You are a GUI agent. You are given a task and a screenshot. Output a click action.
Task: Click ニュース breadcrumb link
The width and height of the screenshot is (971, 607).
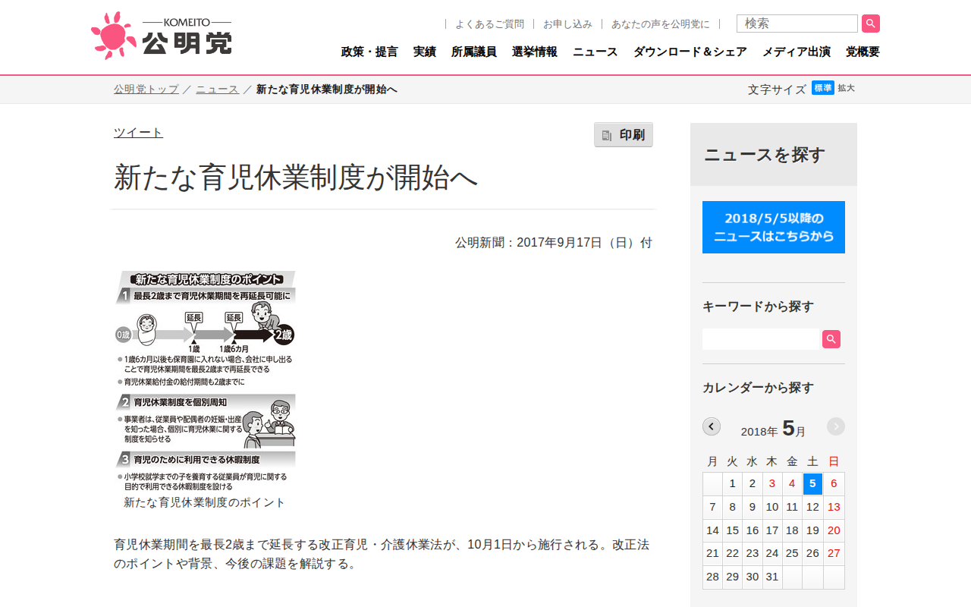218,90
